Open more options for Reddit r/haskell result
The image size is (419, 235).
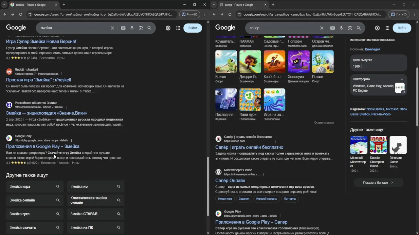62,74
